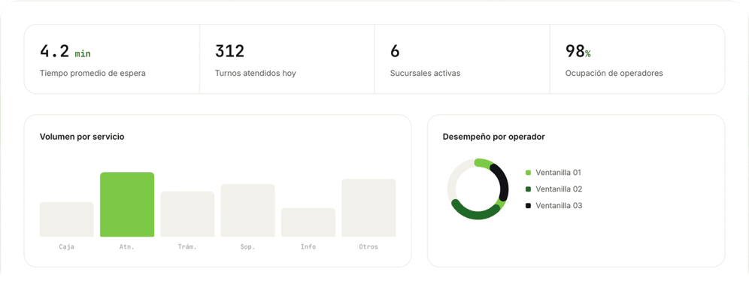Click the Caja axis label
The image size is (749, 290).
pos(66,247)
